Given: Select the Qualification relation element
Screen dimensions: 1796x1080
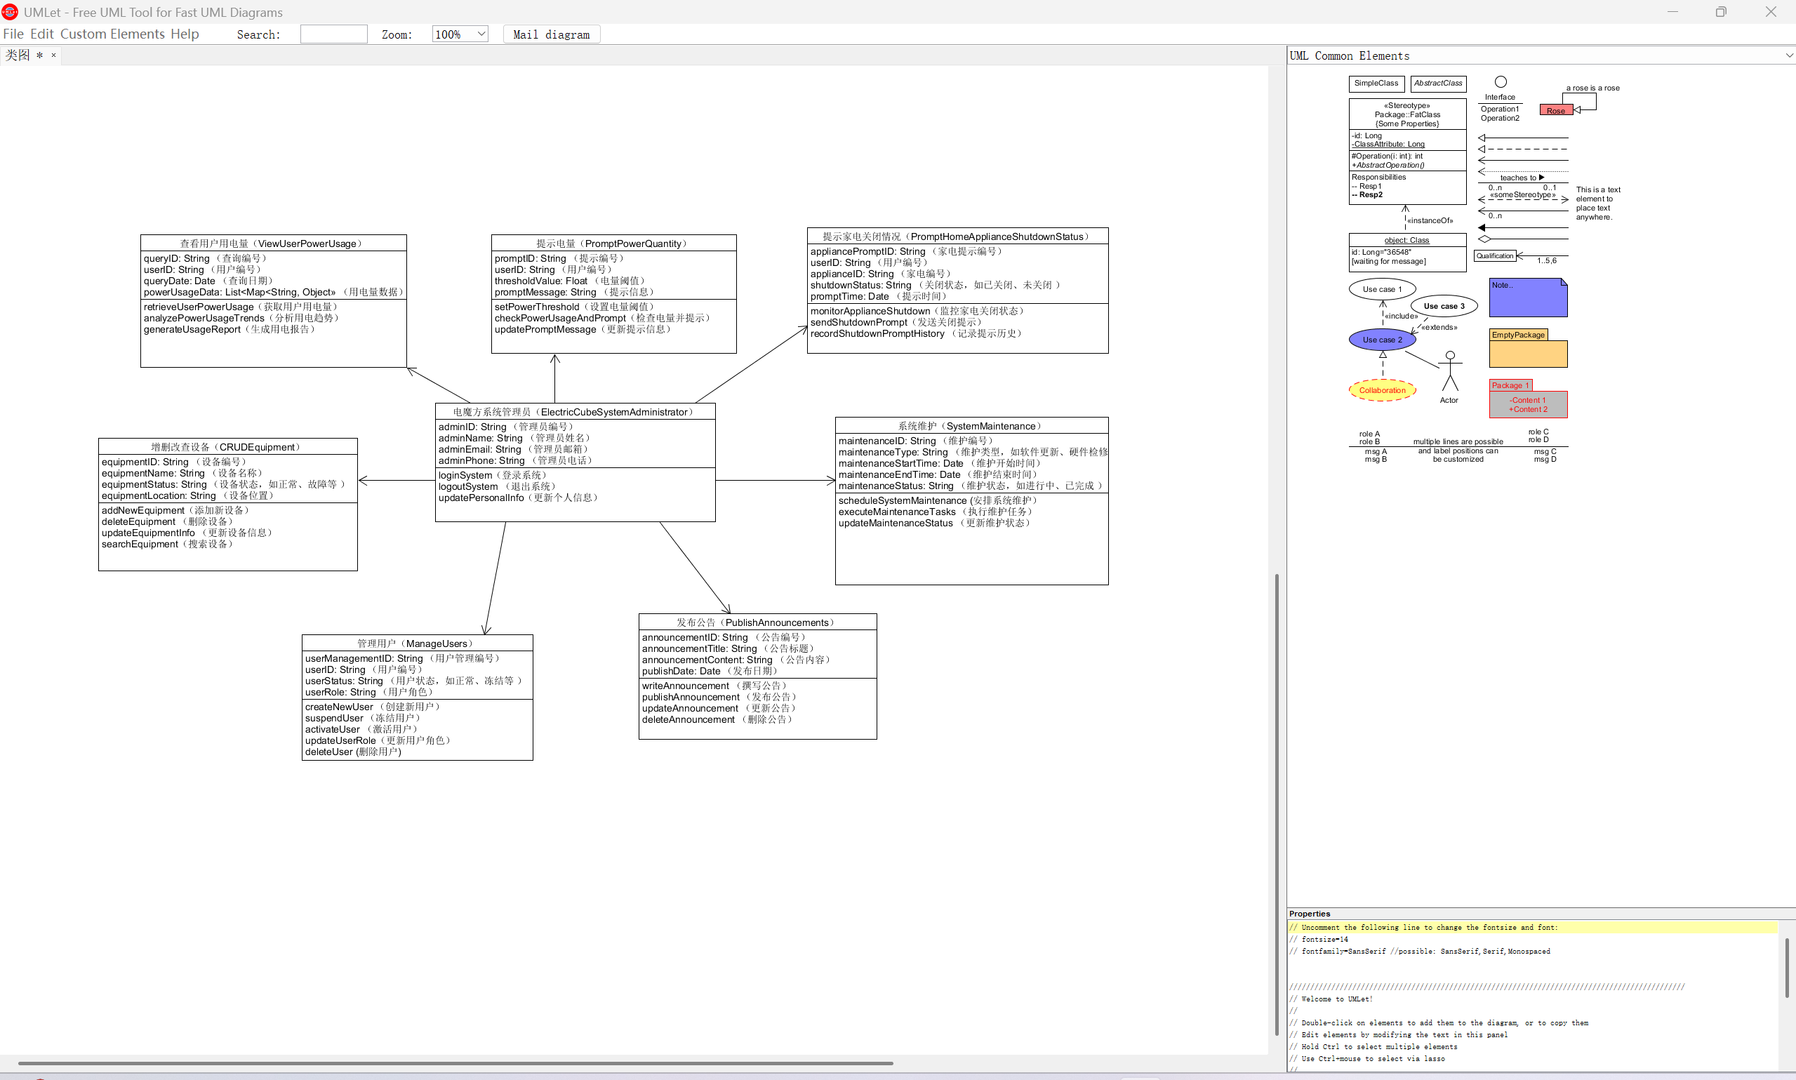Looking at the screenshot, I should point(1495,256).
